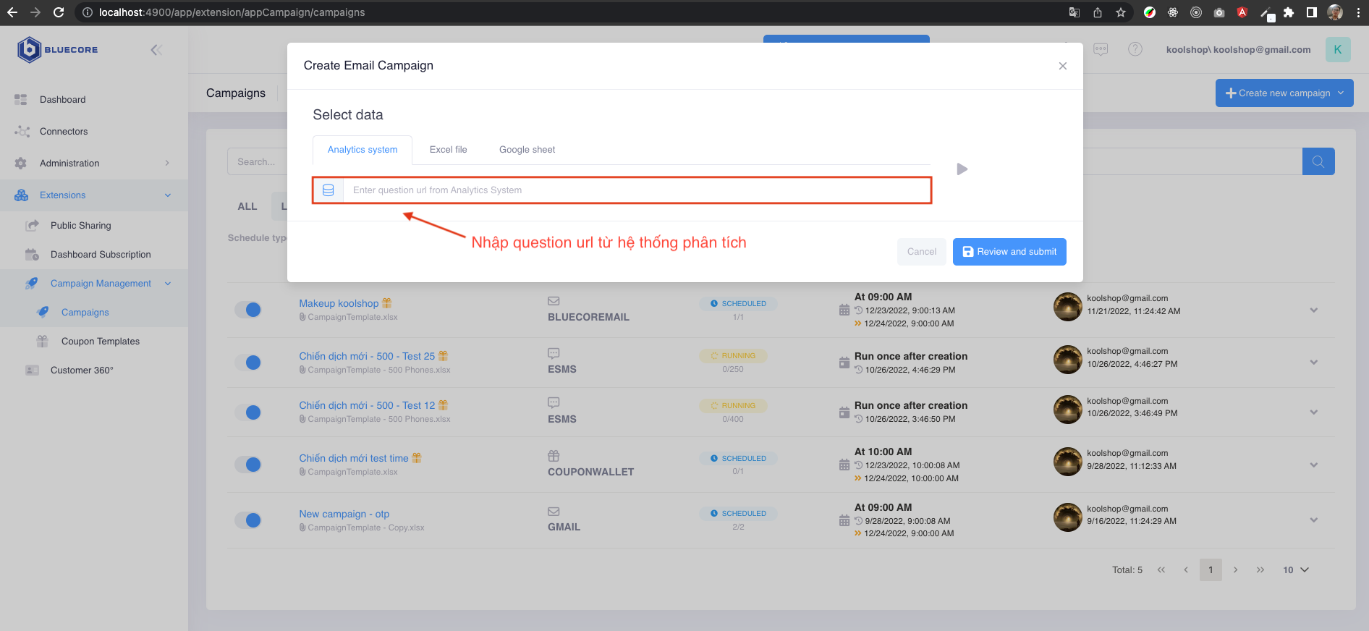Click the question URL input field
The height and width of the screenshot is (631, 1369).
(x=637, y=190)
